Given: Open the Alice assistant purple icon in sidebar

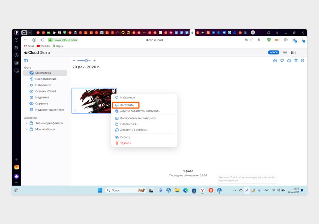Looking at the screenshot, I should click(x=16, y=176).
